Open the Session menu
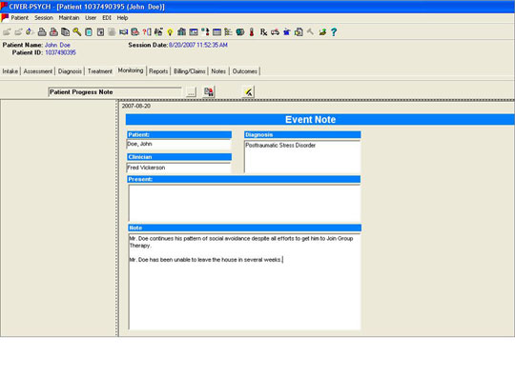Screen dimensions: 515x377 click(44, 18)
